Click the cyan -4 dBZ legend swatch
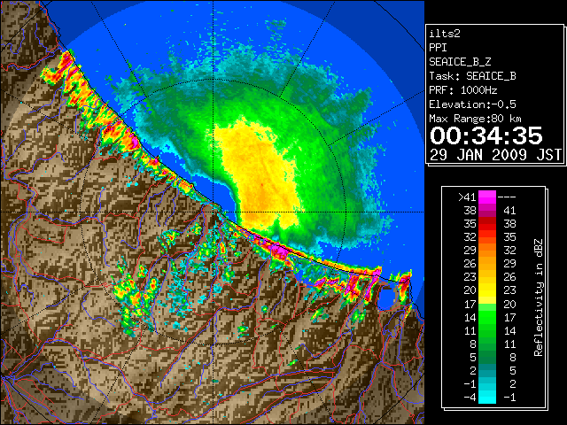 point(487,398)
